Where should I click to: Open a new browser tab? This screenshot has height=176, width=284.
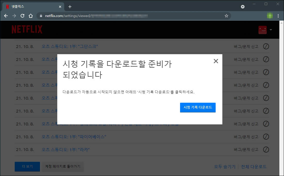coord(70,7)
